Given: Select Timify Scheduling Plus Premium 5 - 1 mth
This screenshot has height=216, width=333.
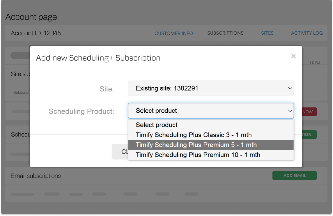Looking at the screenshot, I should [x=211, y=145].
